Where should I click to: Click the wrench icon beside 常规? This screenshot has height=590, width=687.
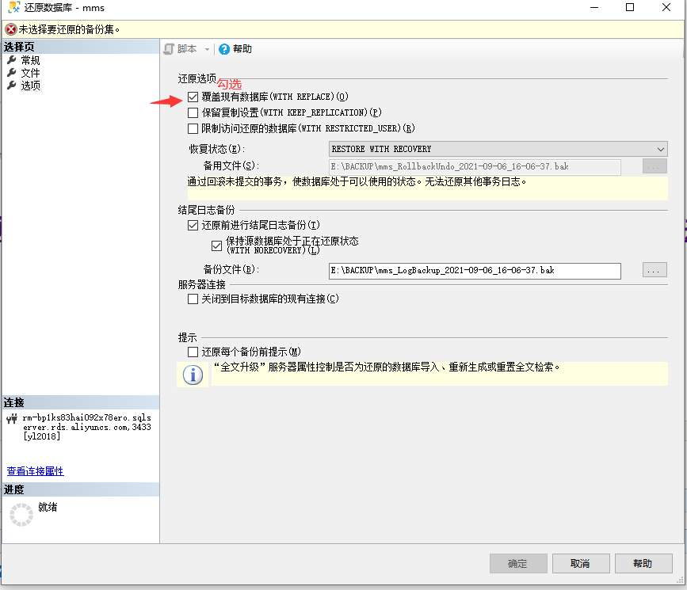pos(12,60)
